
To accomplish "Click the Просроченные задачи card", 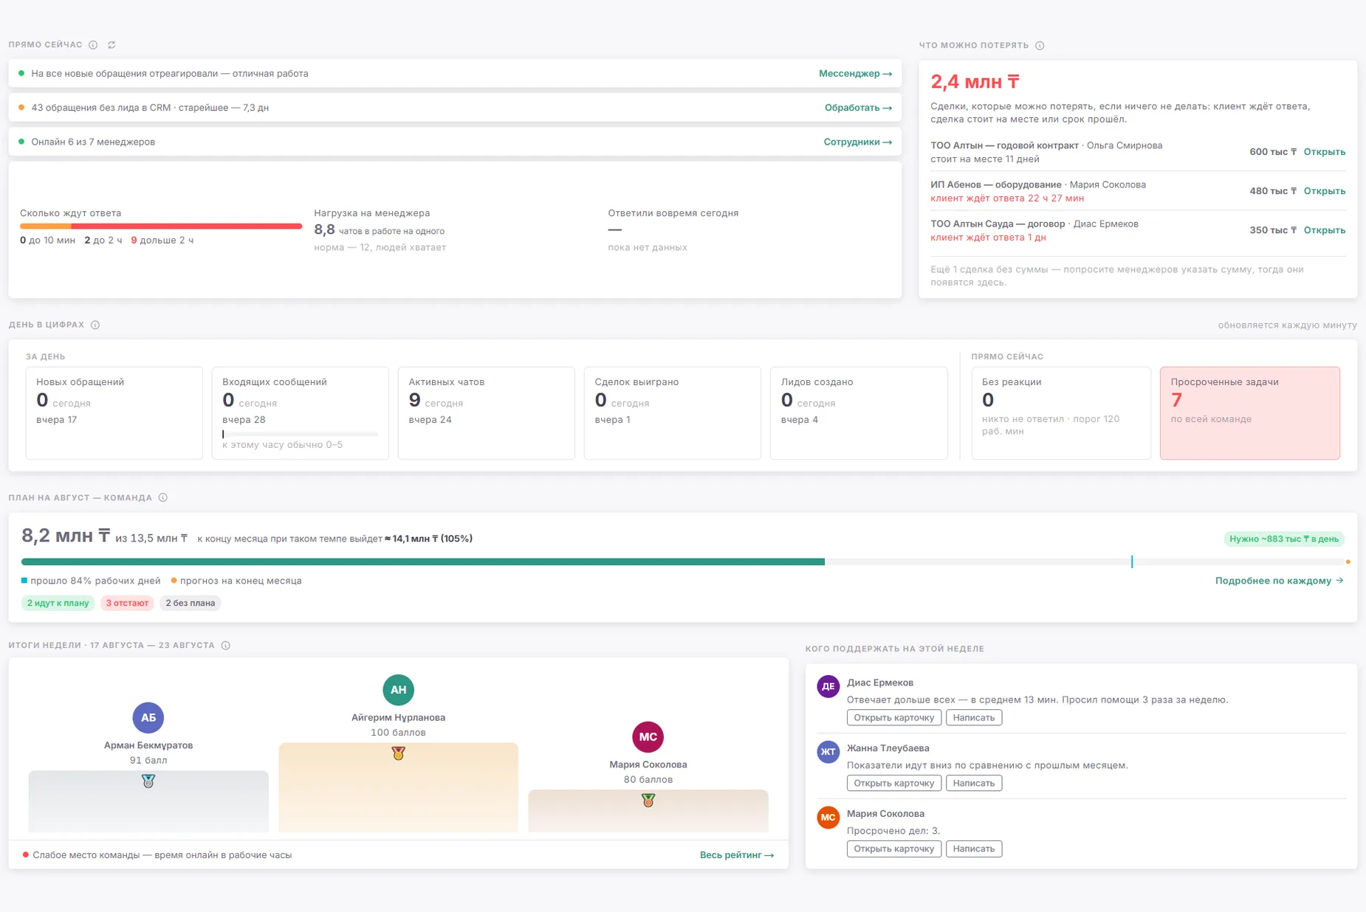I will point(1249,413).
